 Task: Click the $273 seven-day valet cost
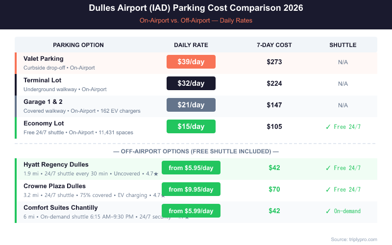point(274,62)
